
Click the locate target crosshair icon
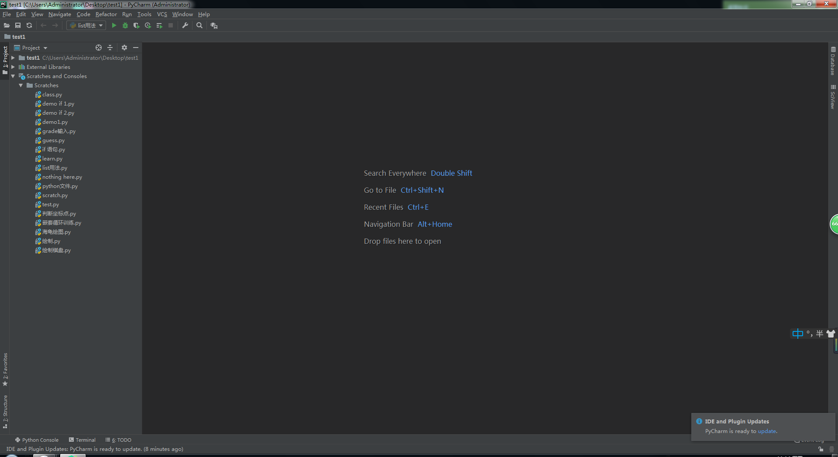point(99,48)
